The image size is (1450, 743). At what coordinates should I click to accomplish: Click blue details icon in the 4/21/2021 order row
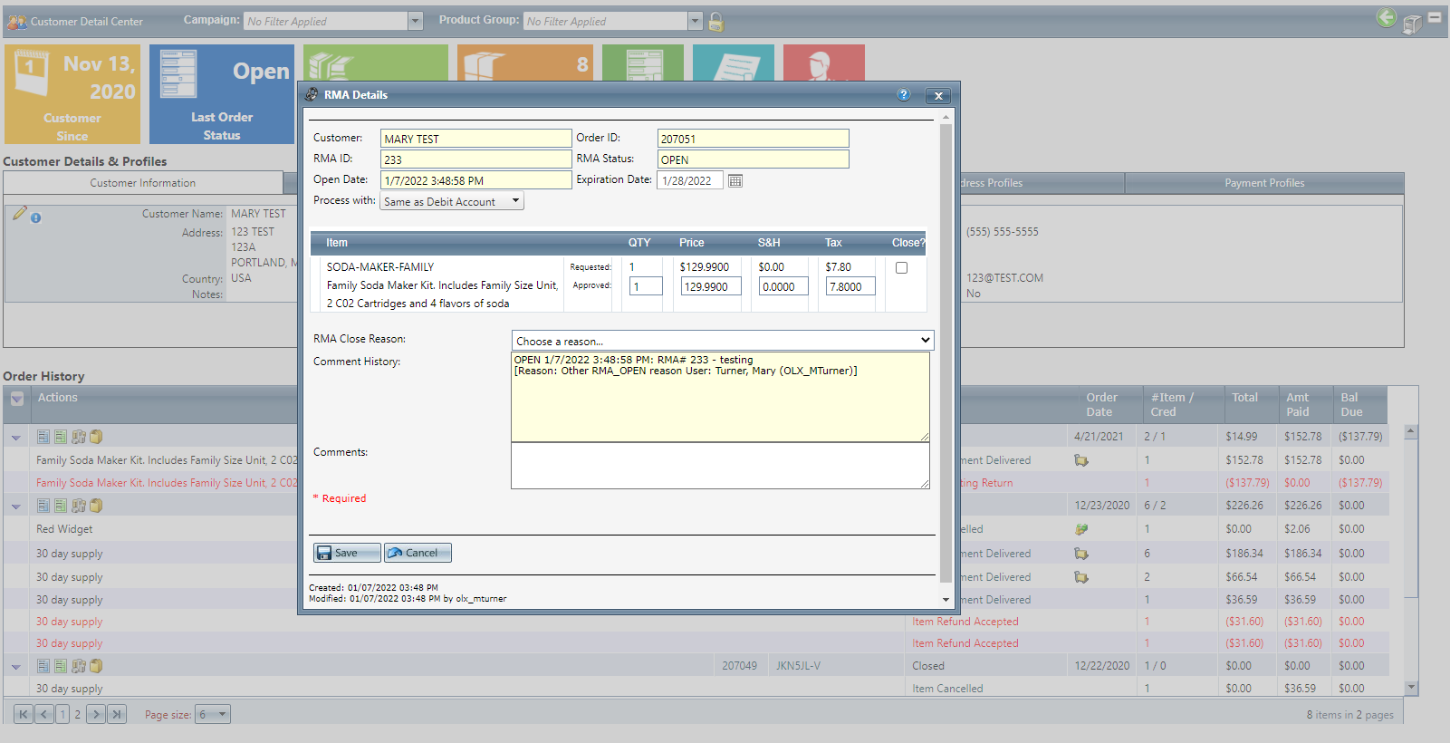[x=43, y=437]
